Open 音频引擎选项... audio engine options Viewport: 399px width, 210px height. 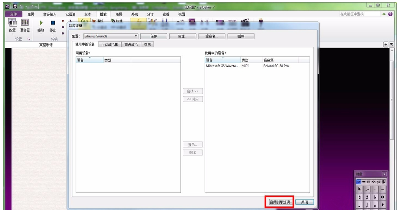click(x=281, y=202)
